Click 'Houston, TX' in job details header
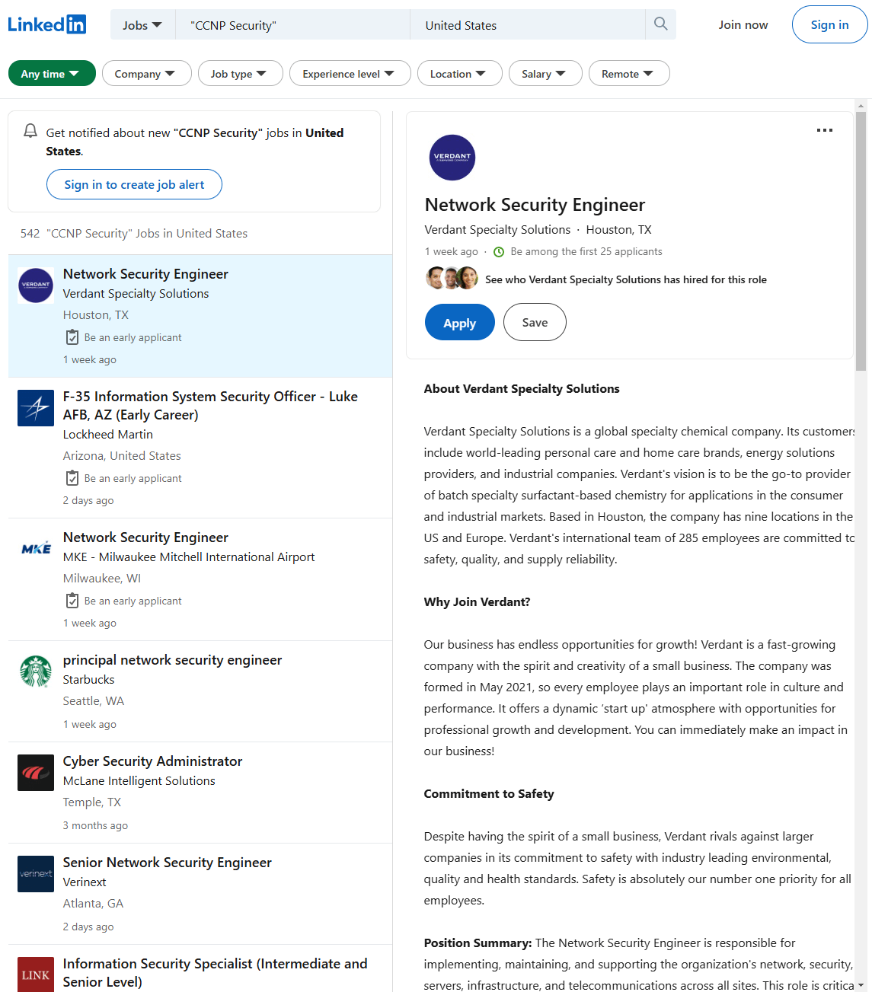The width and height of the screenshot is (872, 992). (x=618, y=229)
